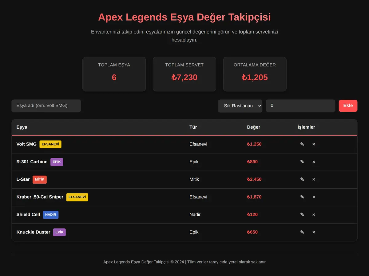The width and height of the screenshot is (369, 276).
Task: Click the value input showing 0
Action: pyautogui.click(x=300, y=106)
